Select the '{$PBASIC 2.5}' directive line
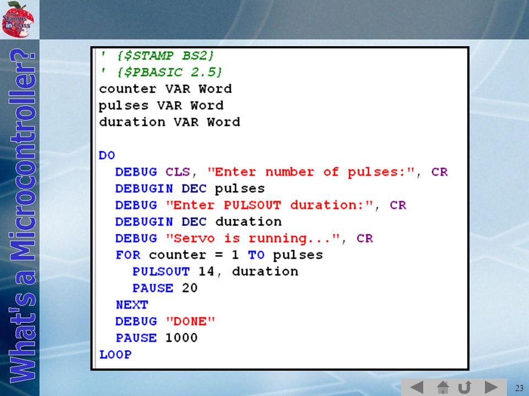The image size is (529, 396). [x=161, y=72]
